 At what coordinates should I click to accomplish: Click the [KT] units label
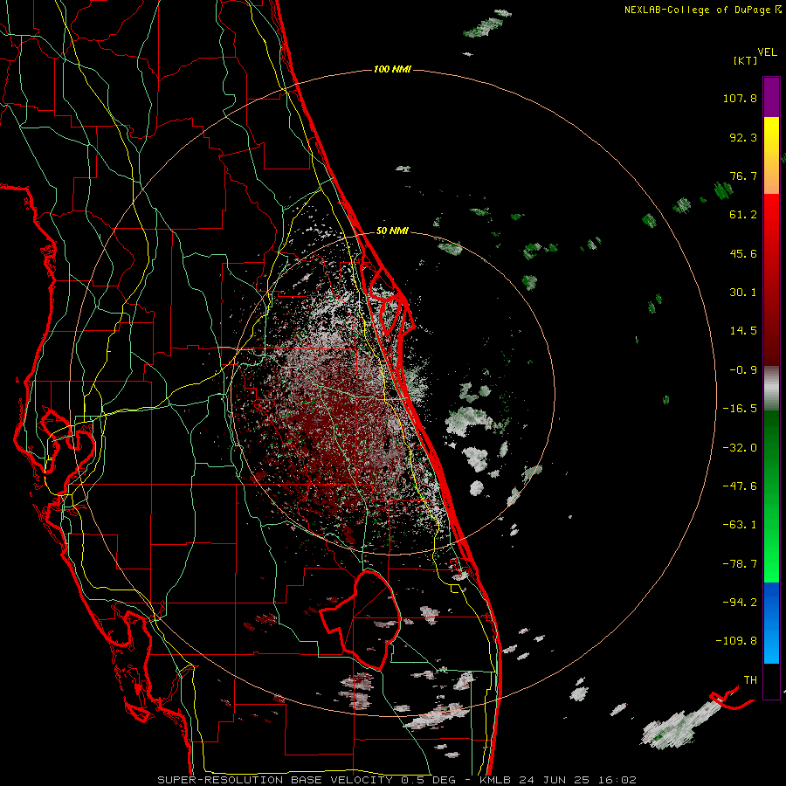[746, 60]
